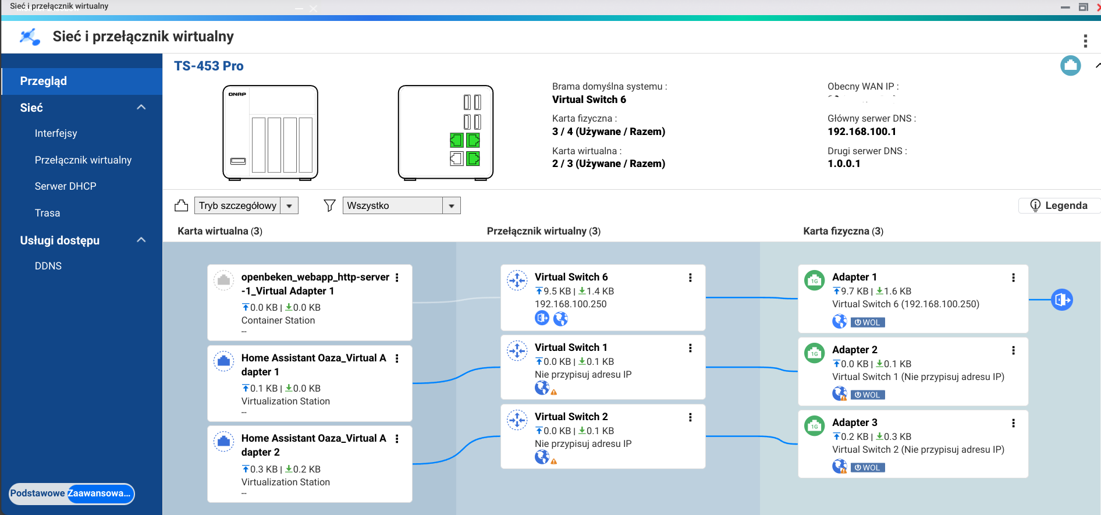The image size is (1101, 515).
Task: Click the TS-453 Pro device title
Action: (209, 66)
